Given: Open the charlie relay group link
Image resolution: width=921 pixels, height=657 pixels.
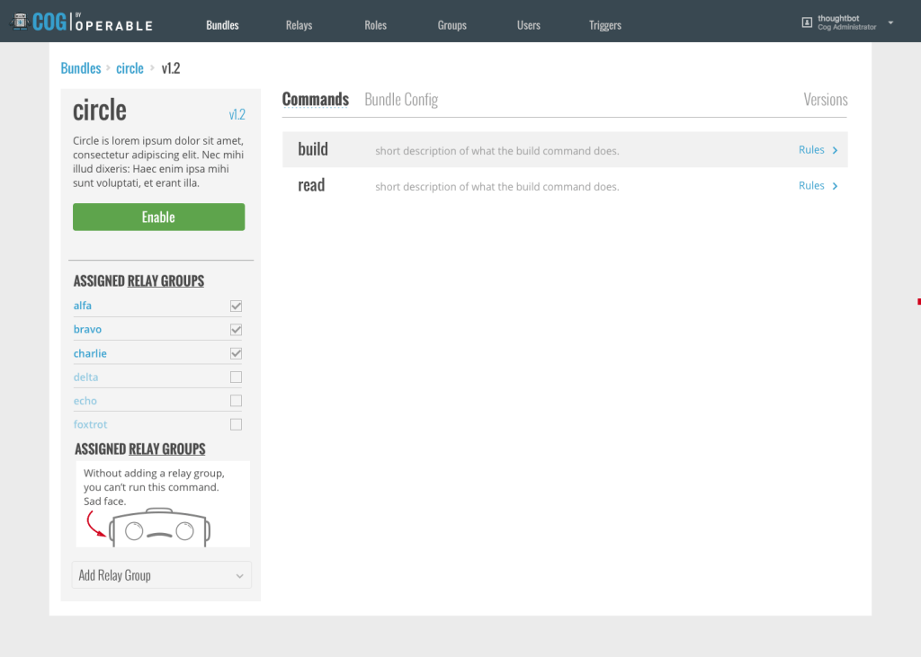Looking at the screenshot, I should pos(90,354).
